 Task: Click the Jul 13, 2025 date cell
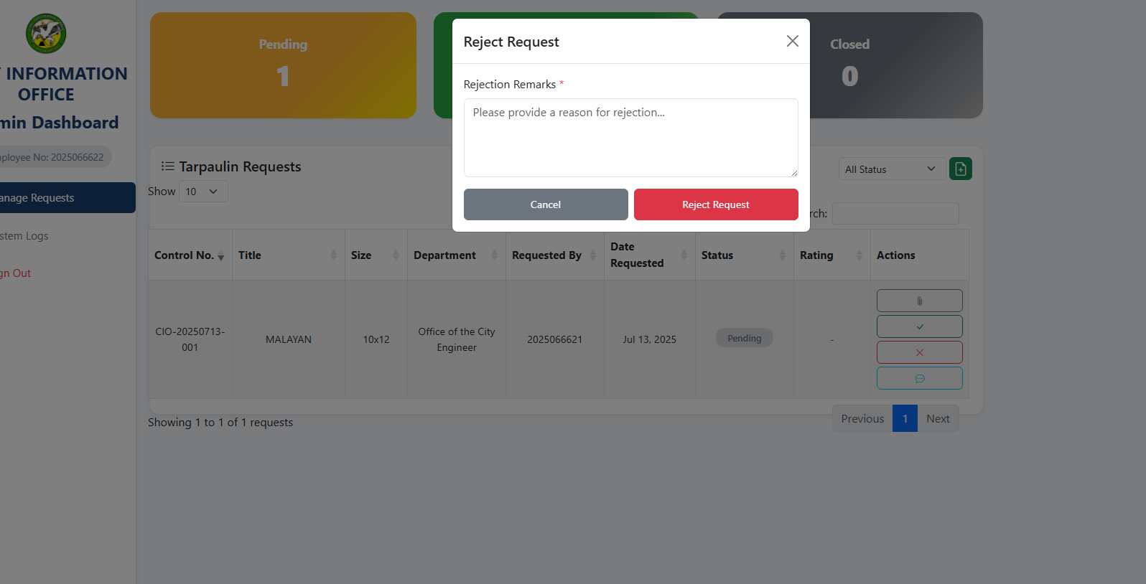click(x=650, y=339)
